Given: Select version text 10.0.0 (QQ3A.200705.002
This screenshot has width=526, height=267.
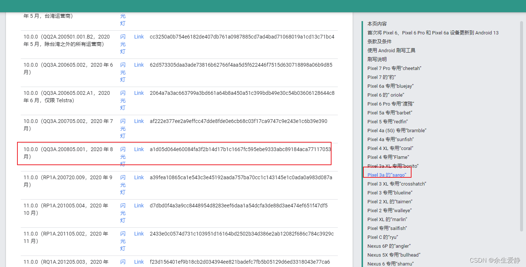Looking at the screenshot, I should 68,125.
